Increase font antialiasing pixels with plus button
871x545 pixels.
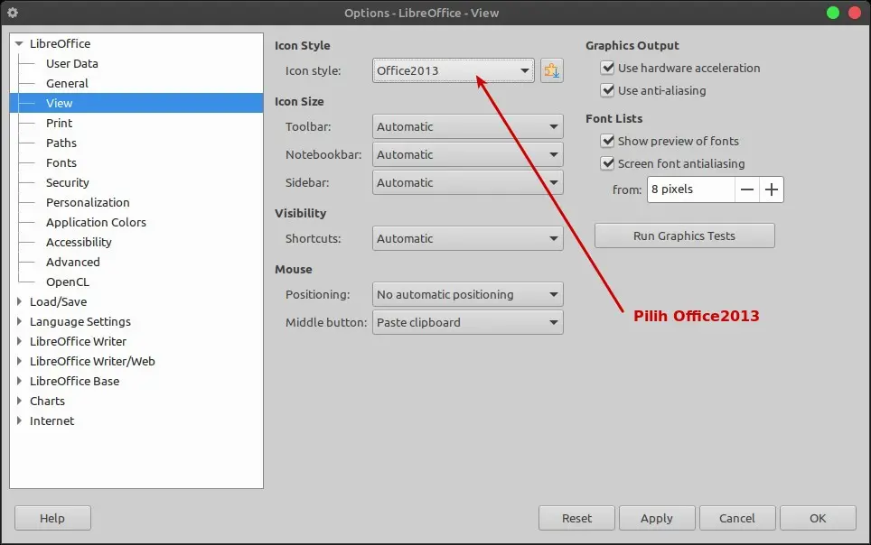772,189
